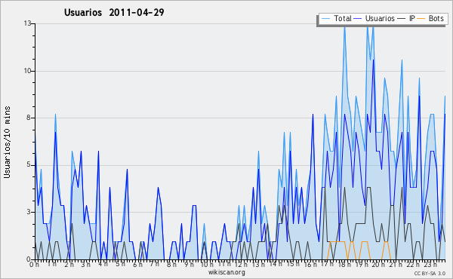453x279 pixels.
Task: Click the x-axis label '3 h'
Action: coord(86,264)
